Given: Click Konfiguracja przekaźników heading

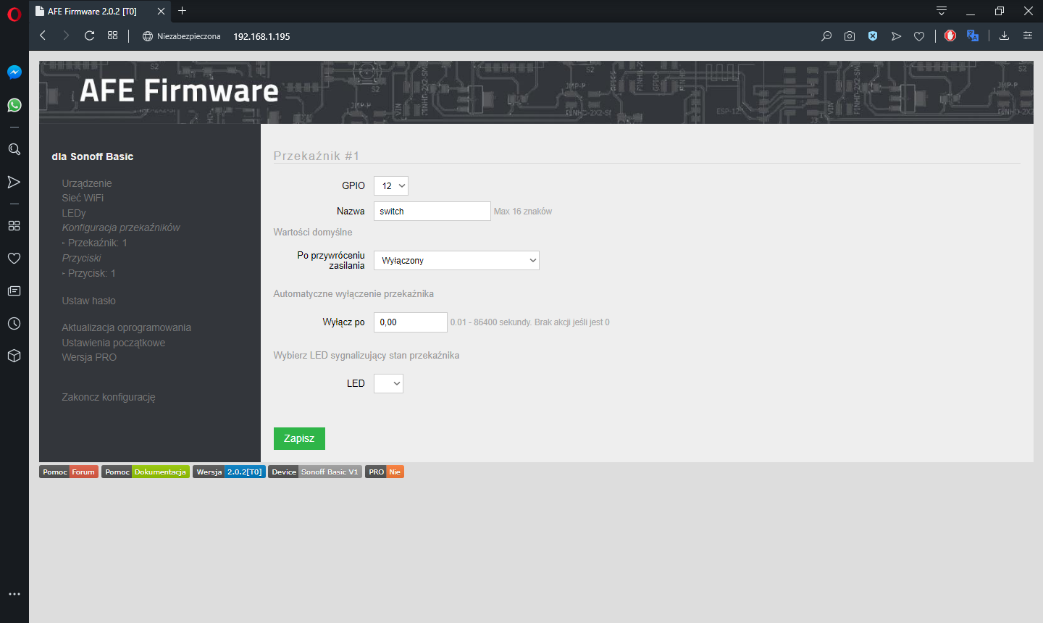Looking at the screenshot, I should coord(121,227).
